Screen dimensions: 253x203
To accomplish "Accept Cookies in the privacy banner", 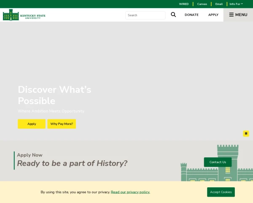I will click(x=221, y=192).
